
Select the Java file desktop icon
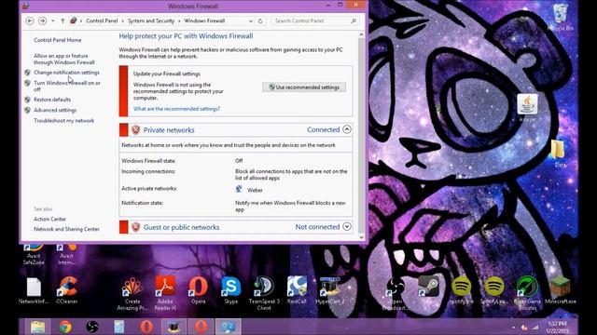click(x=527, y=108)
